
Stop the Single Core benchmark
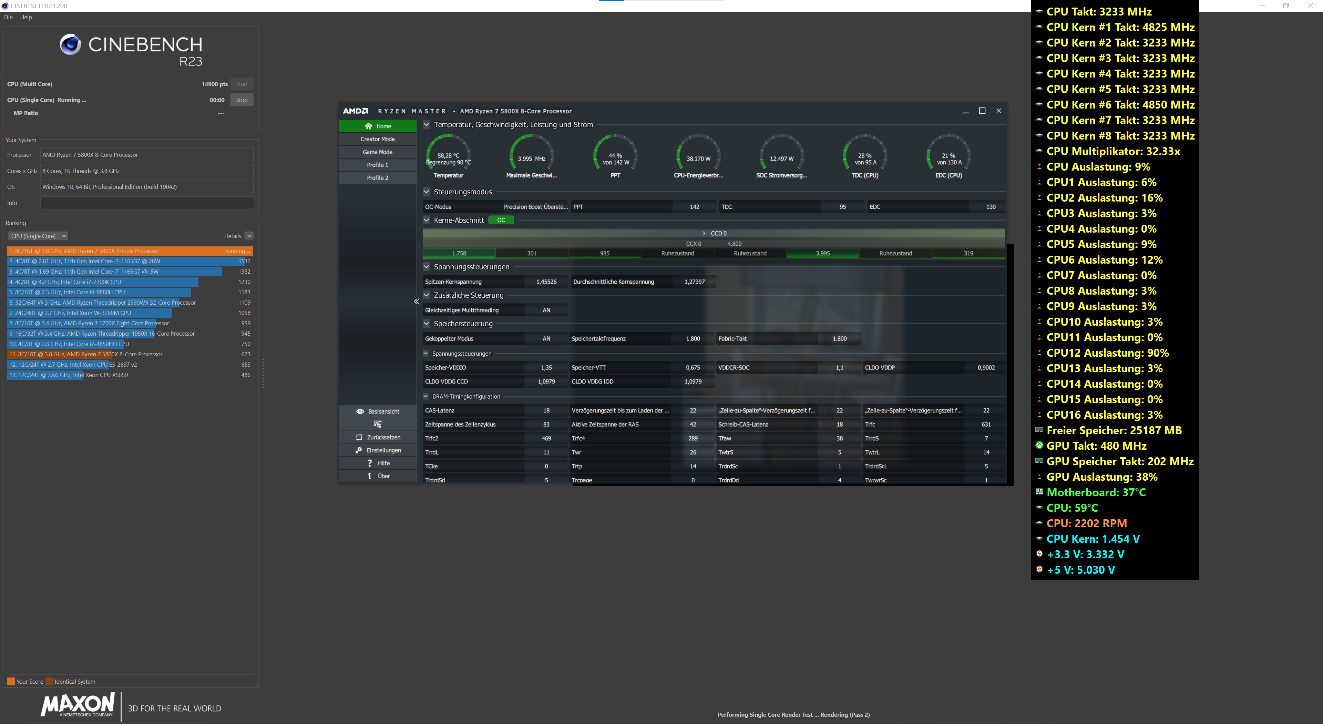click(242, 100)
